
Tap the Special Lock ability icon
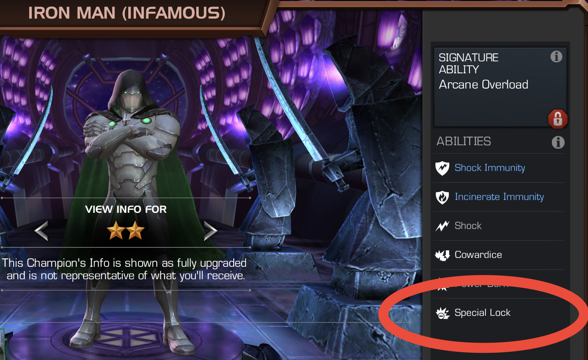(x=442, y=313)
